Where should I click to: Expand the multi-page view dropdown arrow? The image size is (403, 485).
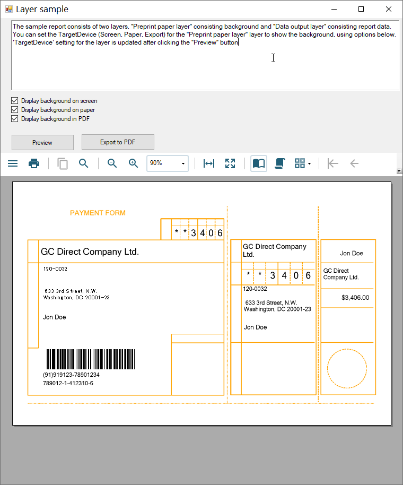pyautogui.click(x=309, y=163)
